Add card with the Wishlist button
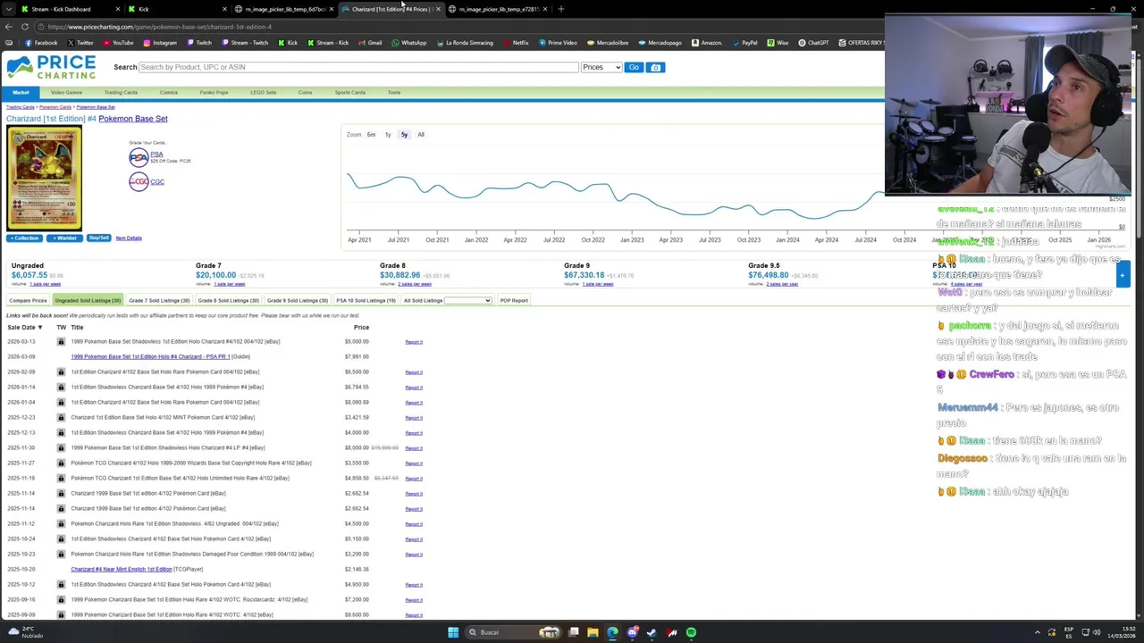This screenshot has height=643, width=1144. click(x=64, y=238)
